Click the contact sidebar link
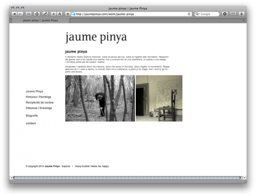The height and width of the screenshot is (196, 256). point(31,123)
